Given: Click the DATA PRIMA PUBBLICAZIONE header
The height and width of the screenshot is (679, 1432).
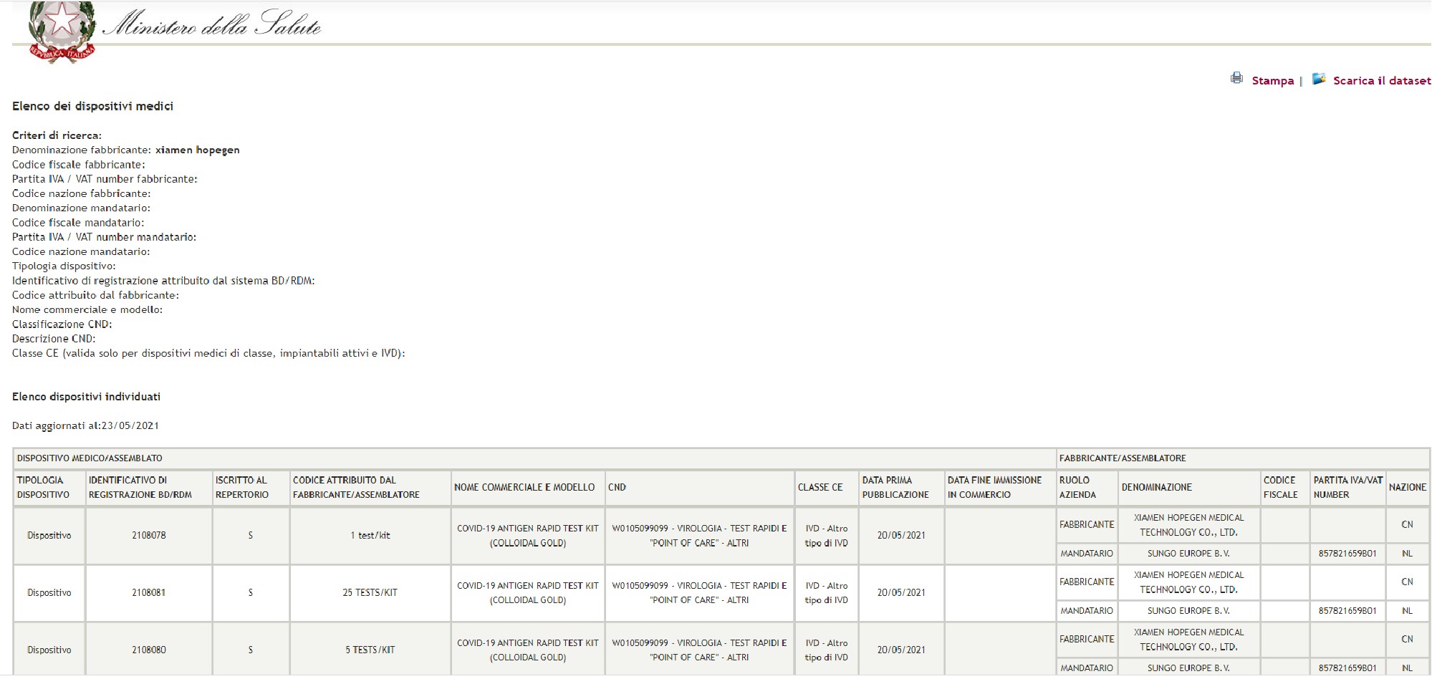Looking at the screenshot, I should [901, 488].
